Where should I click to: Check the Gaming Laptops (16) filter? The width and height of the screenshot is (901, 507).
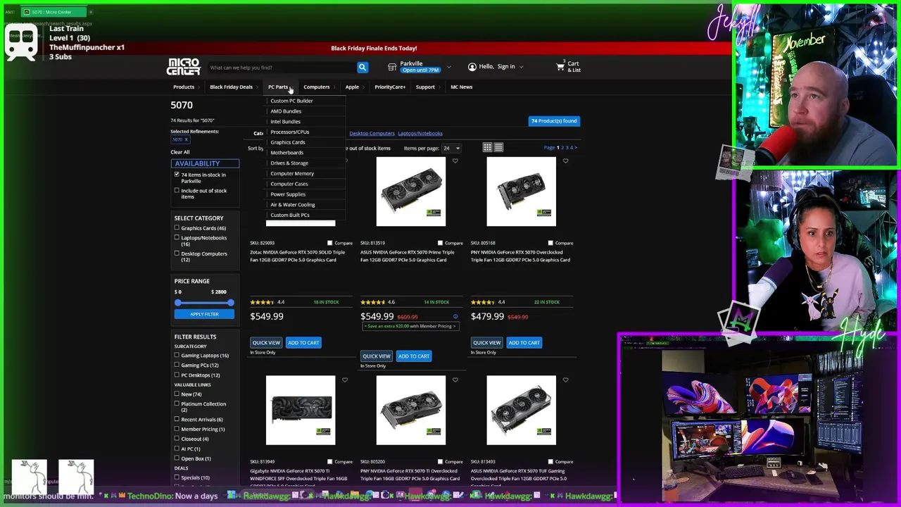click(x=177, y=356)
